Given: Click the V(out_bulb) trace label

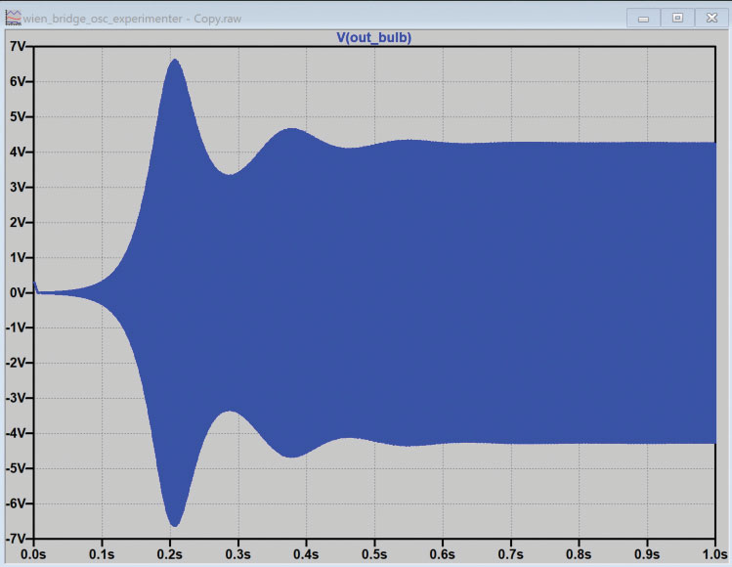Looking at the screenshot, I should coord(375,37).
